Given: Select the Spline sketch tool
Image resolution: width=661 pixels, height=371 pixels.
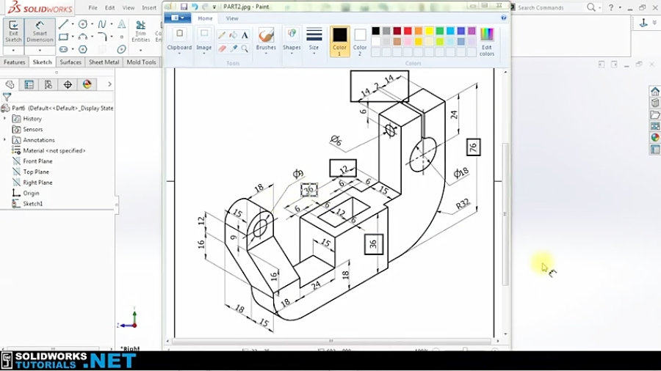Looking at the screenshot, I should tap(102, 24).
